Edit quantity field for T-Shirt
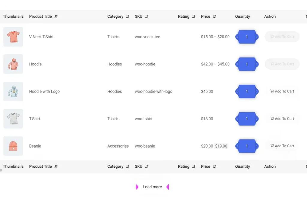The image size is (307, 201). [x=247, y=119]
